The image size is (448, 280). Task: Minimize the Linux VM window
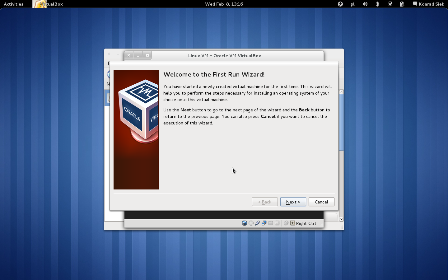point(138,55)
